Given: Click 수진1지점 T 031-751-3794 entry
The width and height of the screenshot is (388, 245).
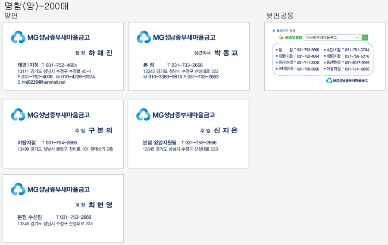Looking at the screenshot, I should [347, 50].
